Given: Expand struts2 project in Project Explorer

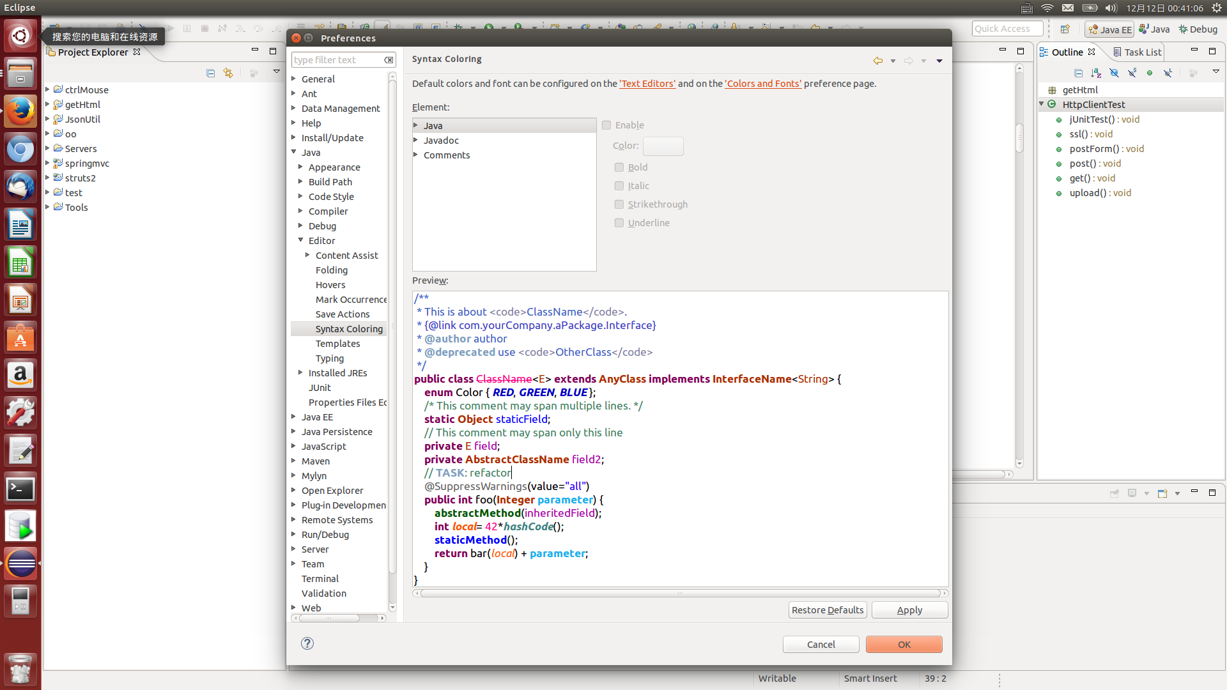Looking at the screenshot, I should (48, 178).
